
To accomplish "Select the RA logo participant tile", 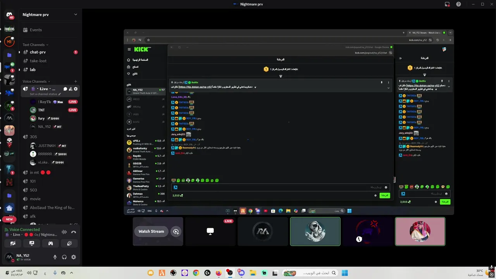I will pyautogui.click(x=263, y=231).
